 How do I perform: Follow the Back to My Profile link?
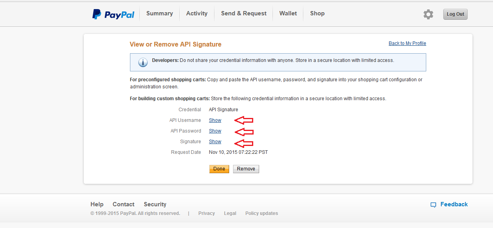click(407, 43)
